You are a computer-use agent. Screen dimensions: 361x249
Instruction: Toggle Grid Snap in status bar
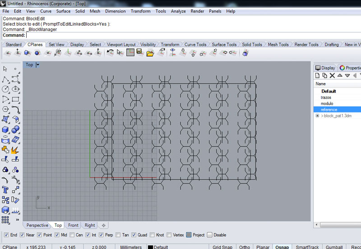tap(222, 247)
